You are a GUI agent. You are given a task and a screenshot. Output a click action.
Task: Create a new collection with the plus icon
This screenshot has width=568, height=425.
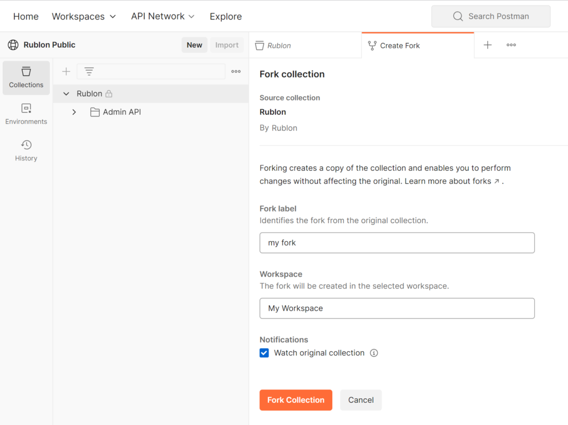65,71
